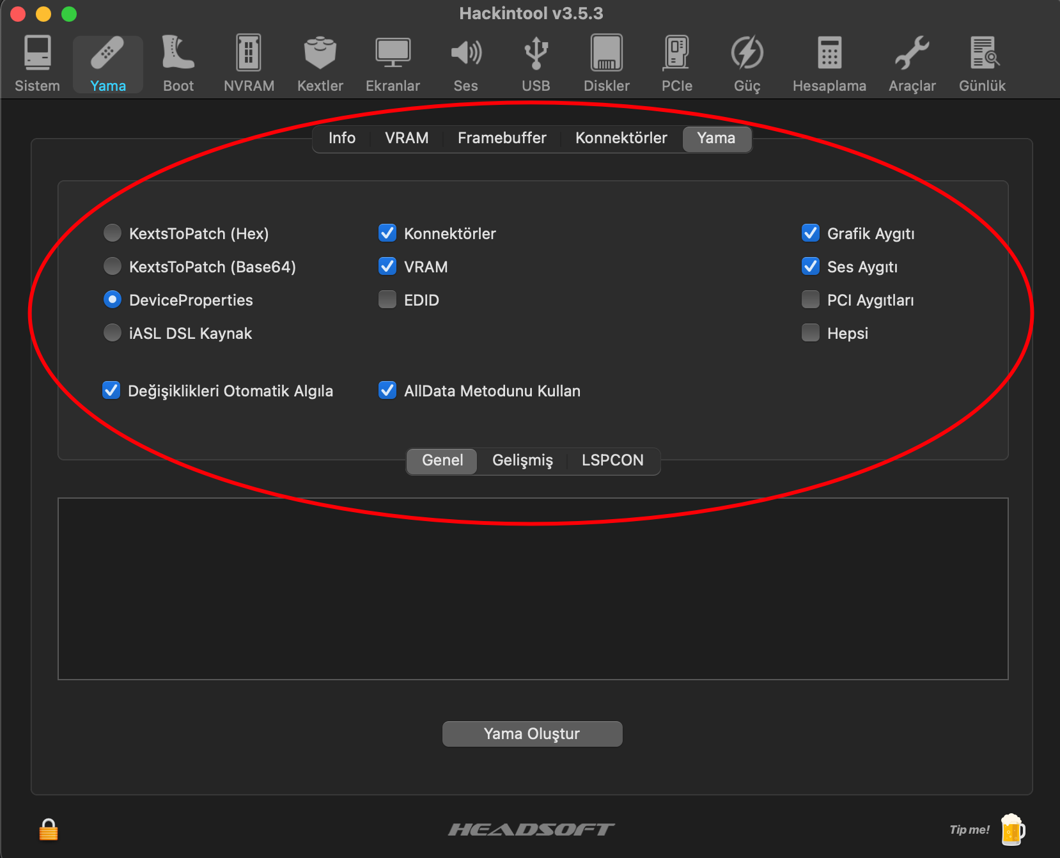Enable the EDID checkbox
Viewport: 1060px width, 858px height.
point(387,300)
